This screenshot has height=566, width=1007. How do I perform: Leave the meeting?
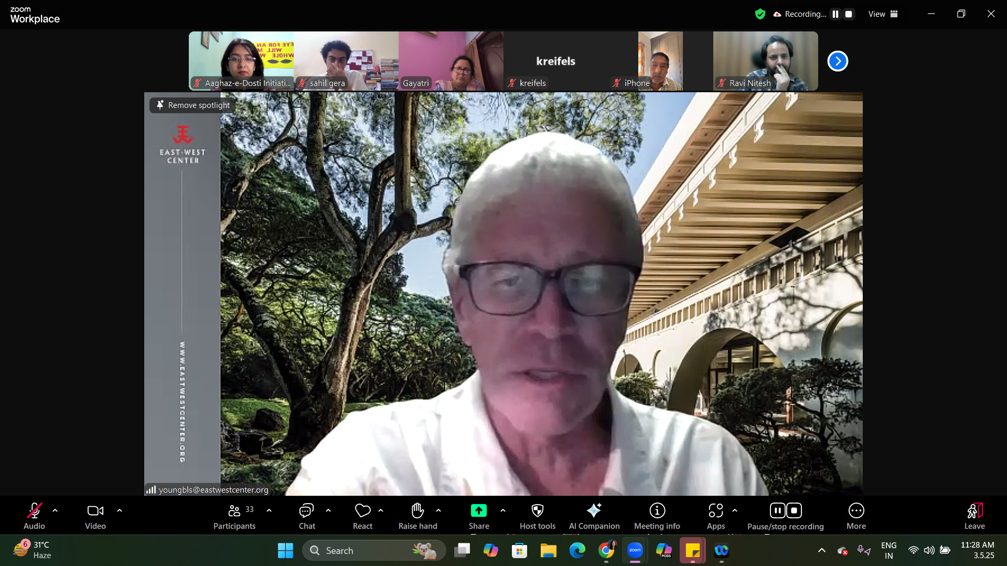click(x=974, y=511)
